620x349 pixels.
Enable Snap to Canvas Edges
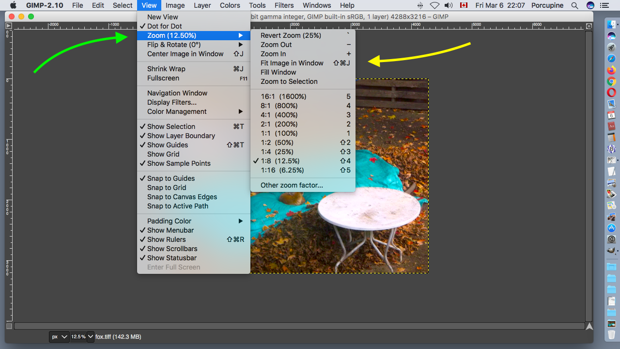[x=194, y=197]
